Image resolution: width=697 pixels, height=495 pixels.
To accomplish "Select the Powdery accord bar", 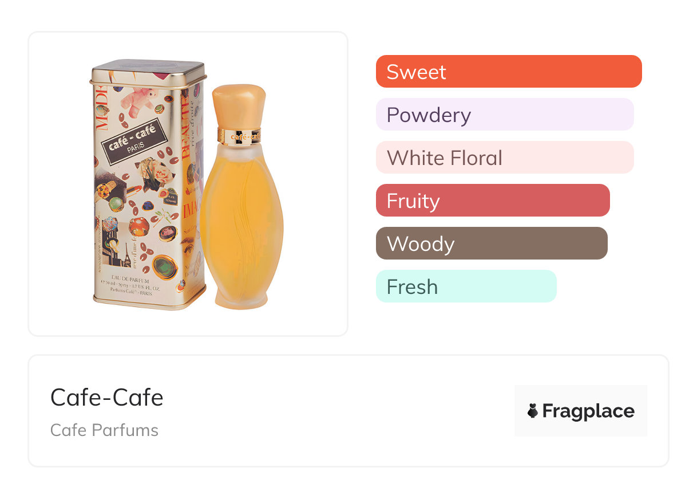I will click(x=504, y=115).
